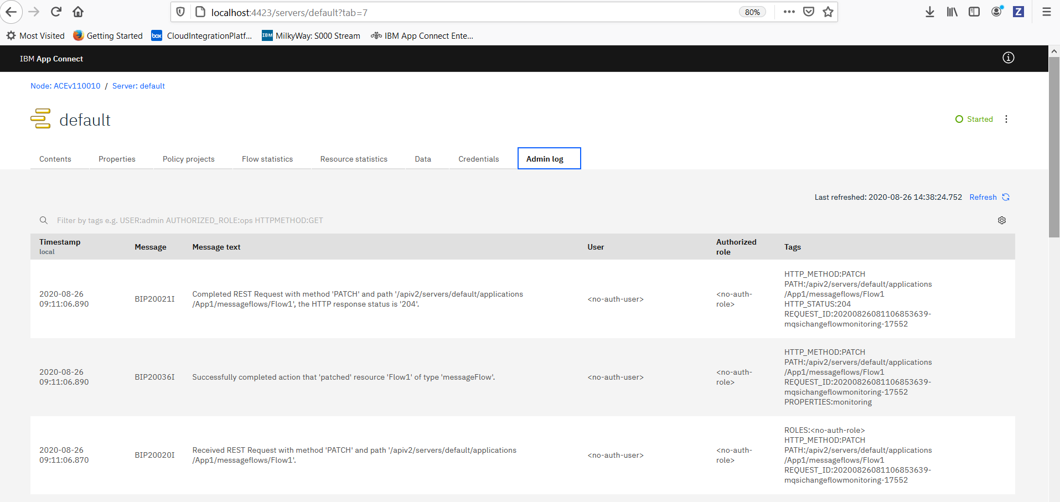Open the tracking protection shield icon
The image size is (1060, 502).
pyautogui.click(x=180, y=12)
